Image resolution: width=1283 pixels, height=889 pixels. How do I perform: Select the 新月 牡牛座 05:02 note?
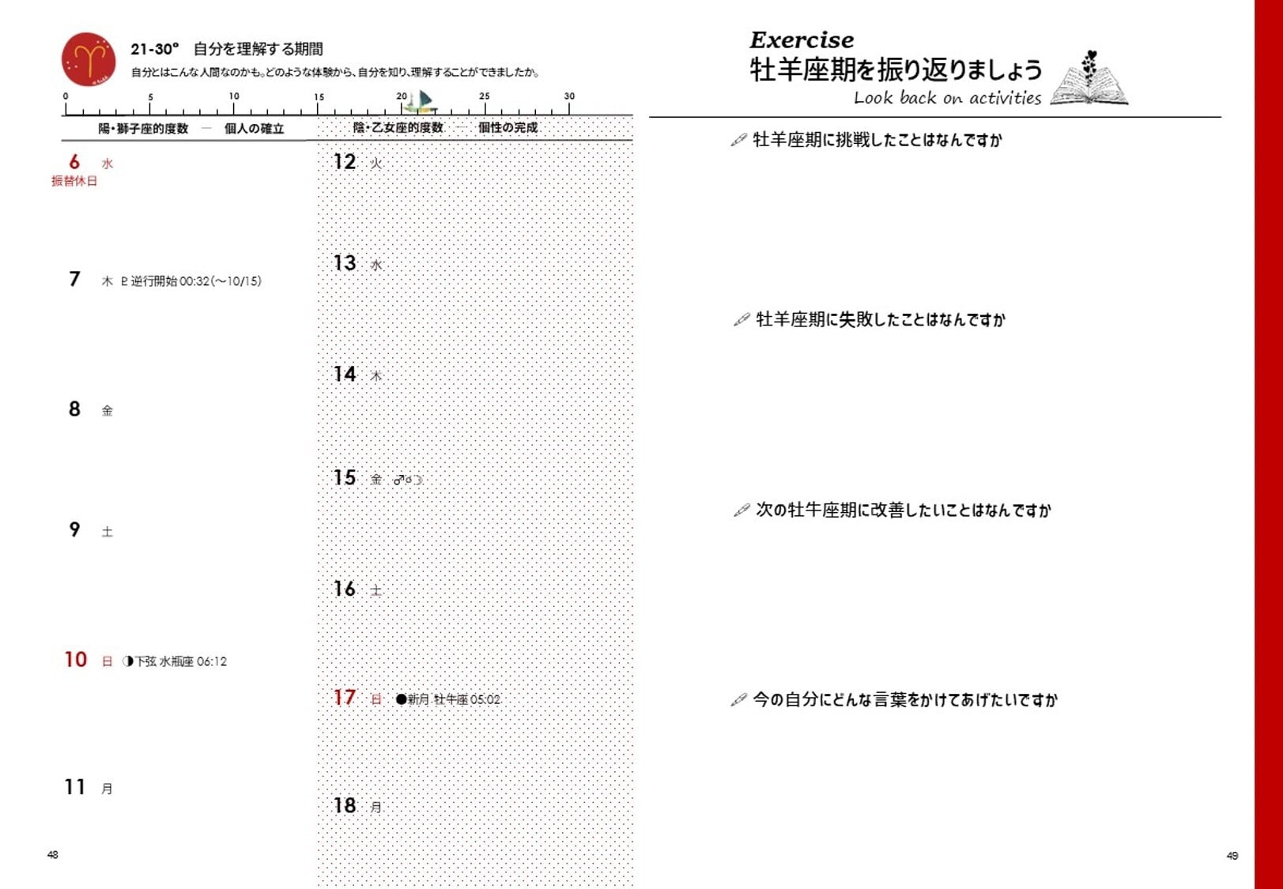(454, 699)
